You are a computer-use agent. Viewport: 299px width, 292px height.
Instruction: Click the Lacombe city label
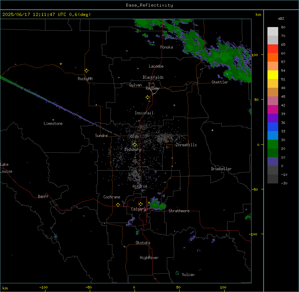tap(156, 66)
